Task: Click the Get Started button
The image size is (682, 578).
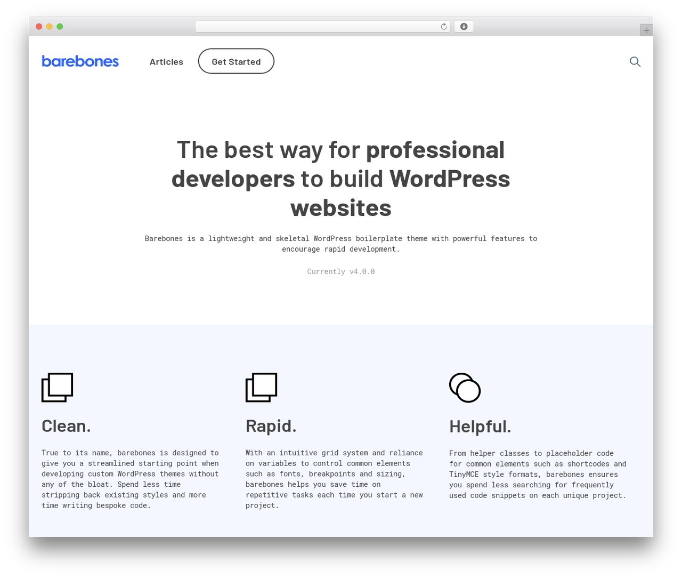Action: coord(236,61)
